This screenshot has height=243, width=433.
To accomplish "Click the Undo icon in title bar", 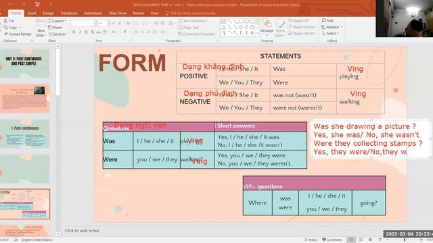I will (11, 5).
